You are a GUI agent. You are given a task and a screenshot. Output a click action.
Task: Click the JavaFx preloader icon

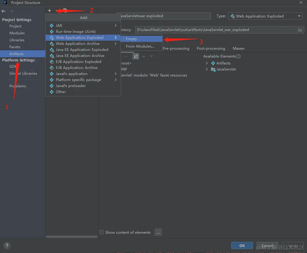(52, 86)
